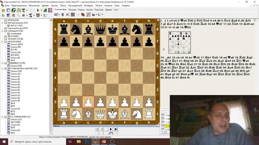The width and height of the screenshot is (259, 145).
Task: Collapse the ЧЕСКОМ (4043) tree folder
Action: 2,41
